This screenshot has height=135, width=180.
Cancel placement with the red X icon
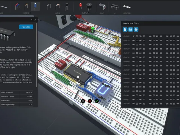[90, 101]
